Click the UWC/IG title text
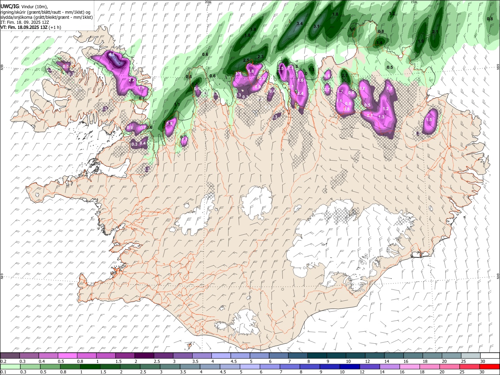500x375 pixels. tap(9, 6)
